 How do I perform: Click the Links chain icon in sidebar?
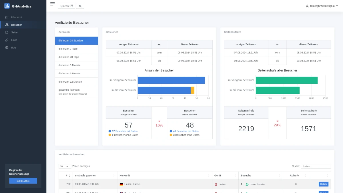coord(7,40)
